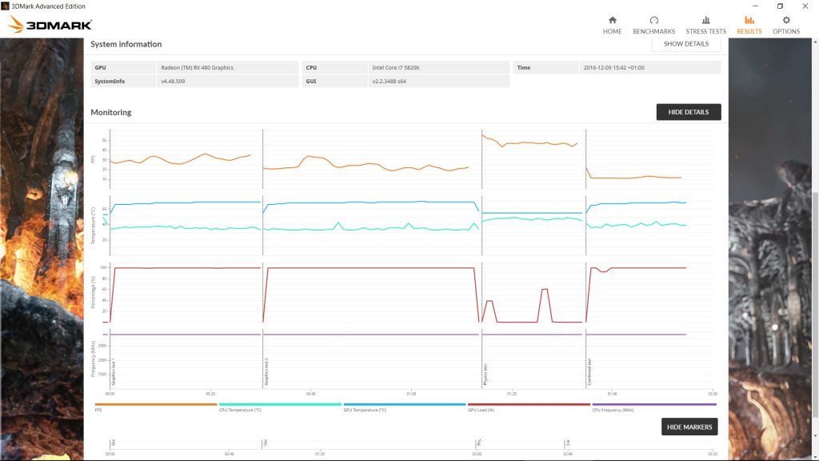Click the vertical scrollbar thumb
Screen dimensions: 819x461
click(815, 304)
